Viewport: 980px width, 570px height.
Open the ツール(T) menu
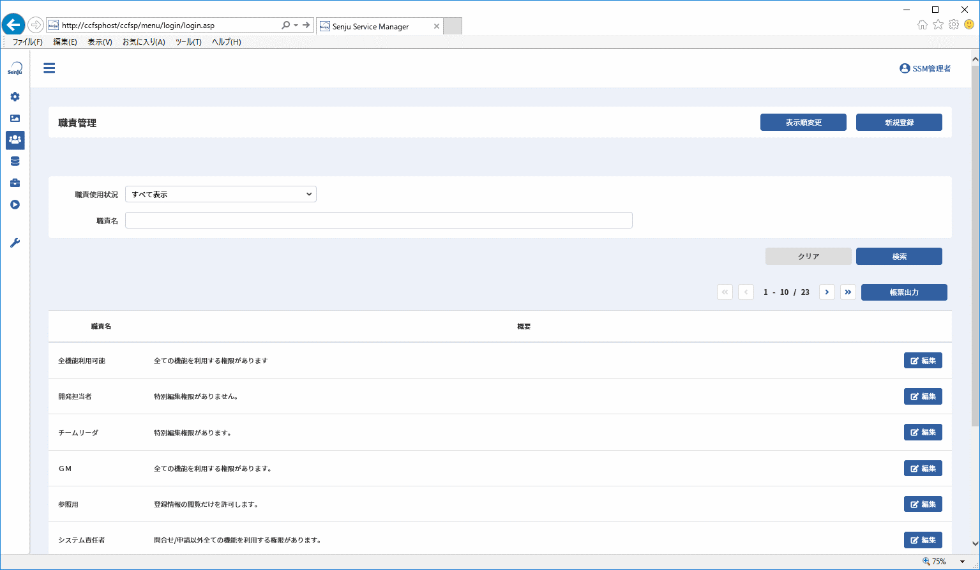pos(188,42)
